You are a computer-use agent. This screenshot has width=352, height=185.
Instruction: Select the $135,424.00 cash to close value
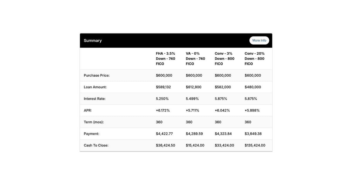(255, 145)
